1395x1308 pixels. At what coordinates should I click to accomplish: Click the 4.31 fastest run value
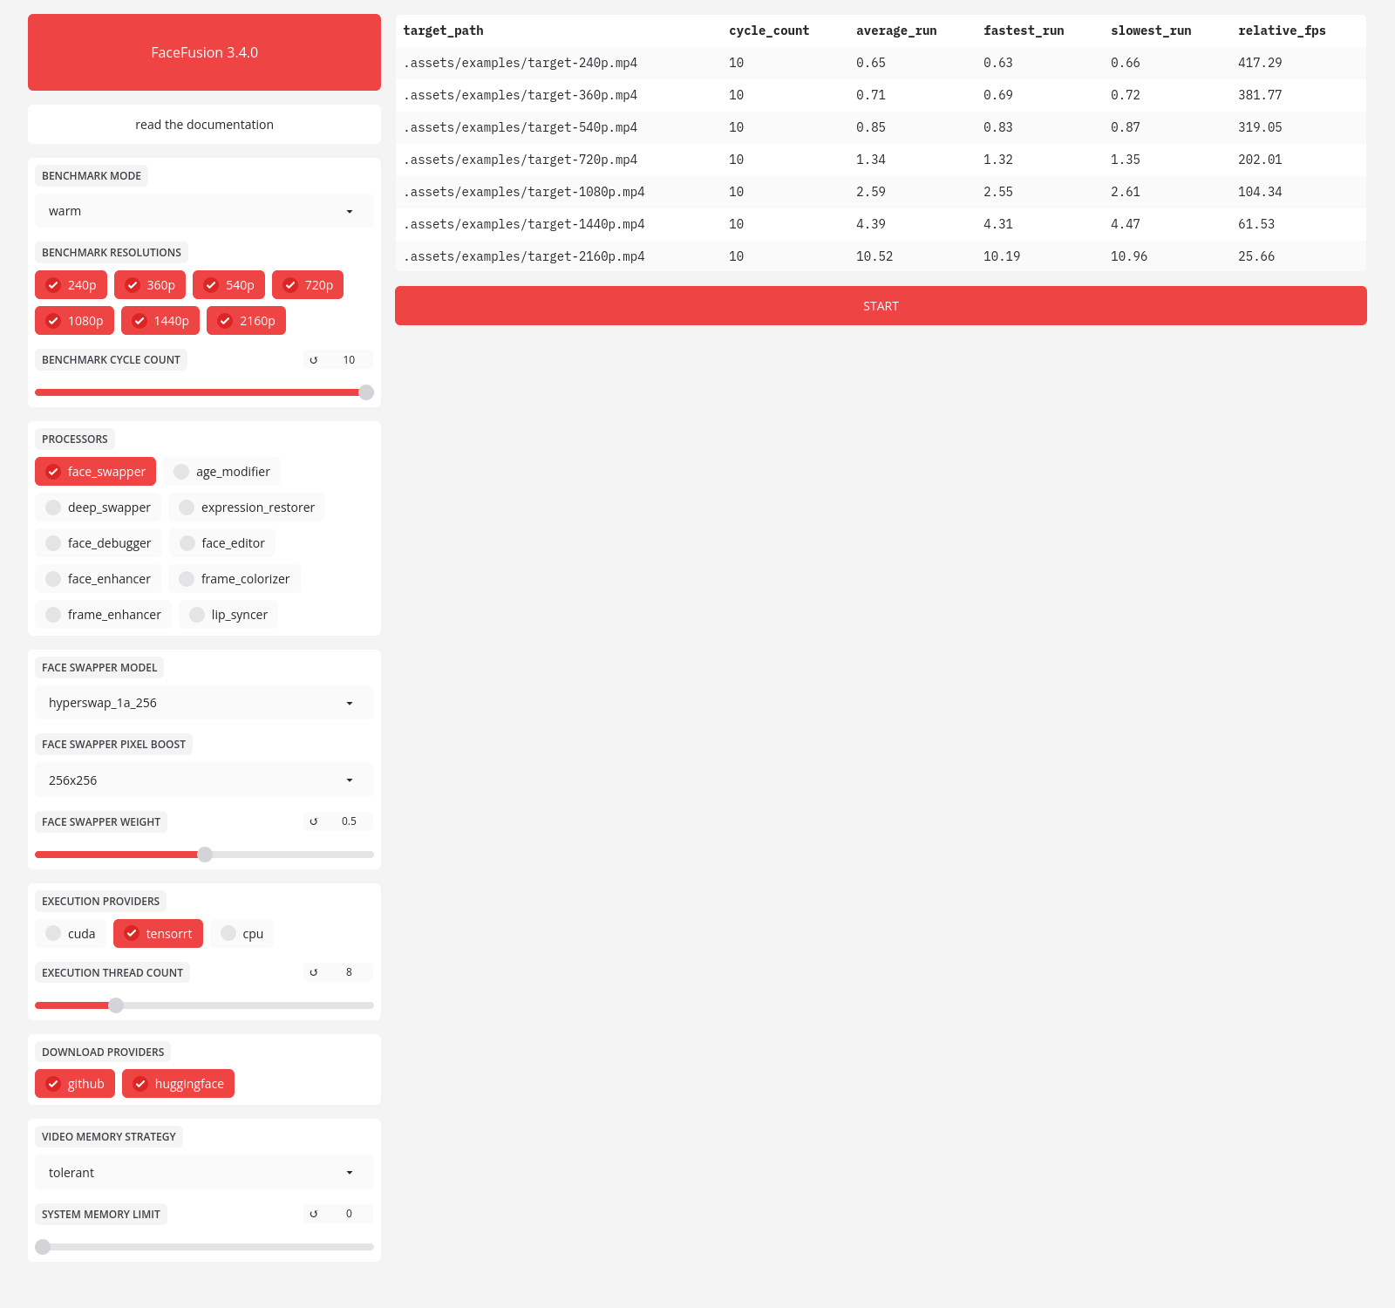[x=998, y=224]
